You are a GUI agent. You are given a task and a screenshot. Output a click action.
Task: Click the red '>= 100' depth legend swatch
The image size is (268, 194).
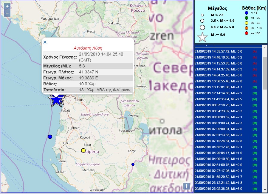tap(247, 33)
